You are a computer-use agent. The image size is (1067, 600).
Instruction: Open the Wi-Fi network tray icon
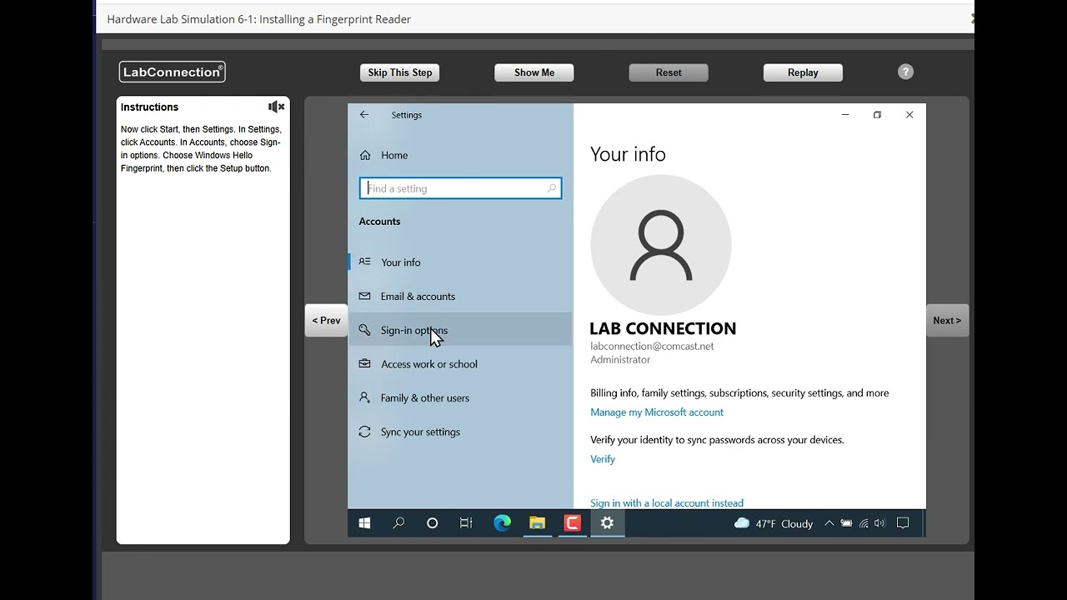pos(864,523)
